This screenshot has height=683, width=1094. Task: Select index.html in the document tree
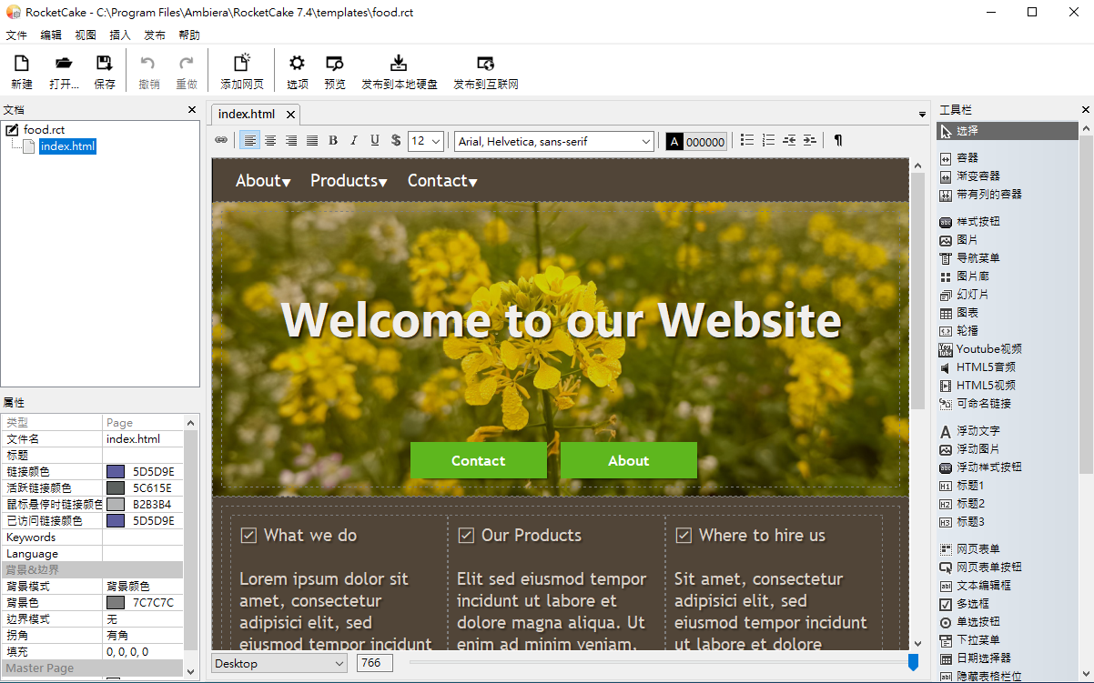[x=67, y=146]
